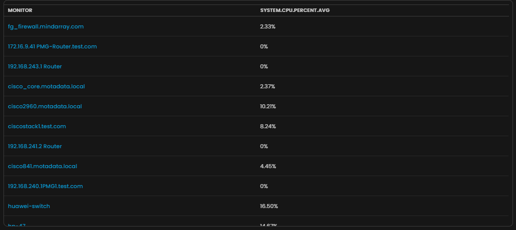Click the huawei-switch monitor link
The image size is (516, 230).
[x=29, y=206]
